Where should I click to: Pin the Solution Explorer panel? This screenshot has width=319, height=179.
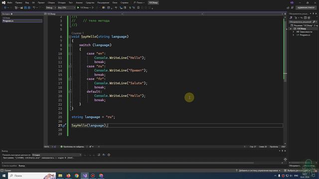(x=314, y=13)
